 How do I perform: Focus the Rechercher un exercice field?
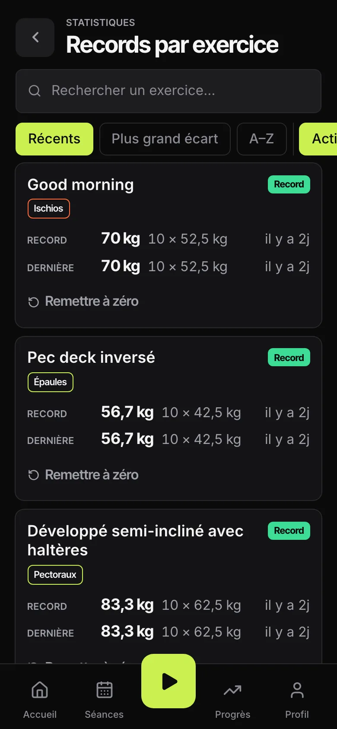[x=168, y=91]
